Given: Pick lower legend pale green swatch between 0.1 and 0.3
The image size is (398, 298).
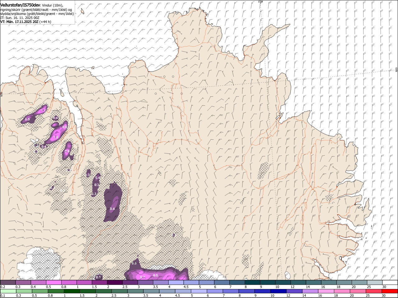Looking at the screenshot, I should click(8, 291).
